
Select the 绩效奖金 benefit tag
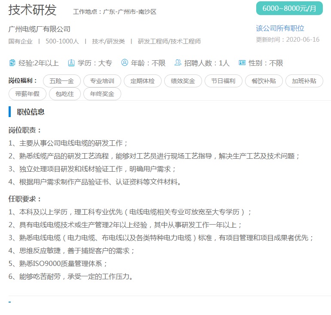click(183, 81)
